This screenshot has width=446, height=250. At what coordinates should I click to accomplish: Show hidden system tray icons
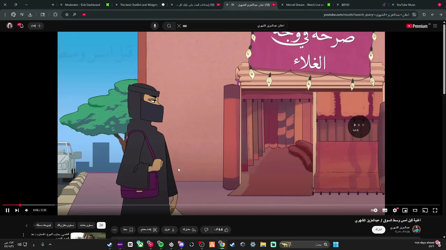click(x=50, y=244)
